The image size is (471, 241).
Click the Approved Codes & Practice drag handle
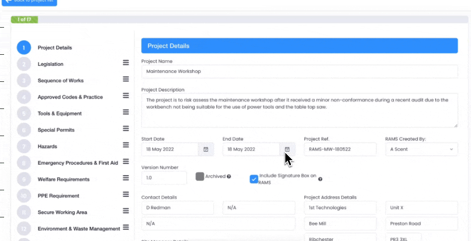pyautogui.click(x=126, y=95)
